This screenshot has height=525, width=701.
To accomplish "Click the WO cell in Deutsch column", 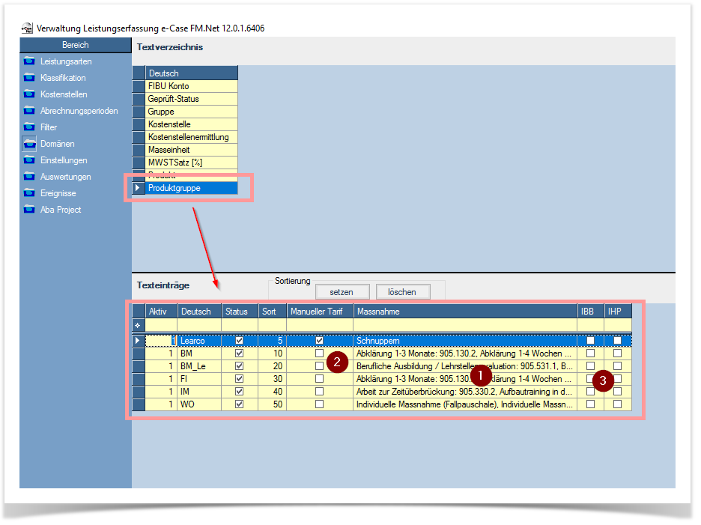I will (199, 404).
